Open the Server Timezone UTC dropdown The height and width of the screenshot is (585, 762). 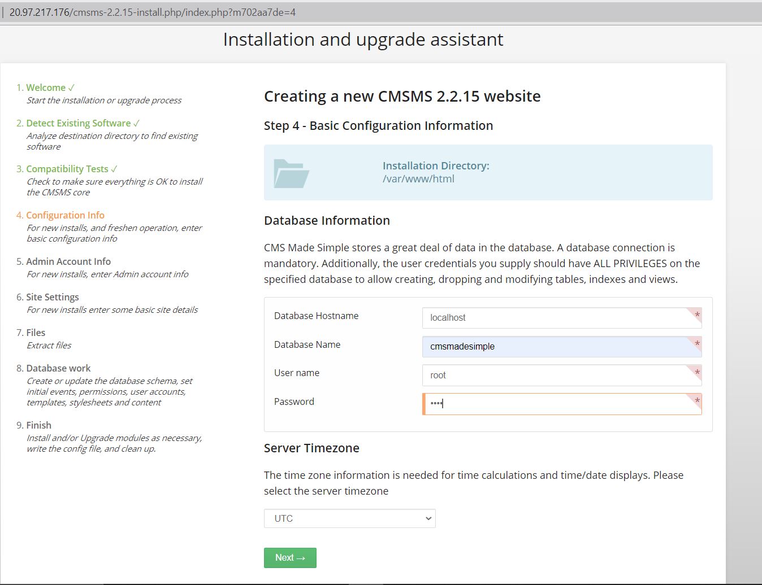click(349, 518)
